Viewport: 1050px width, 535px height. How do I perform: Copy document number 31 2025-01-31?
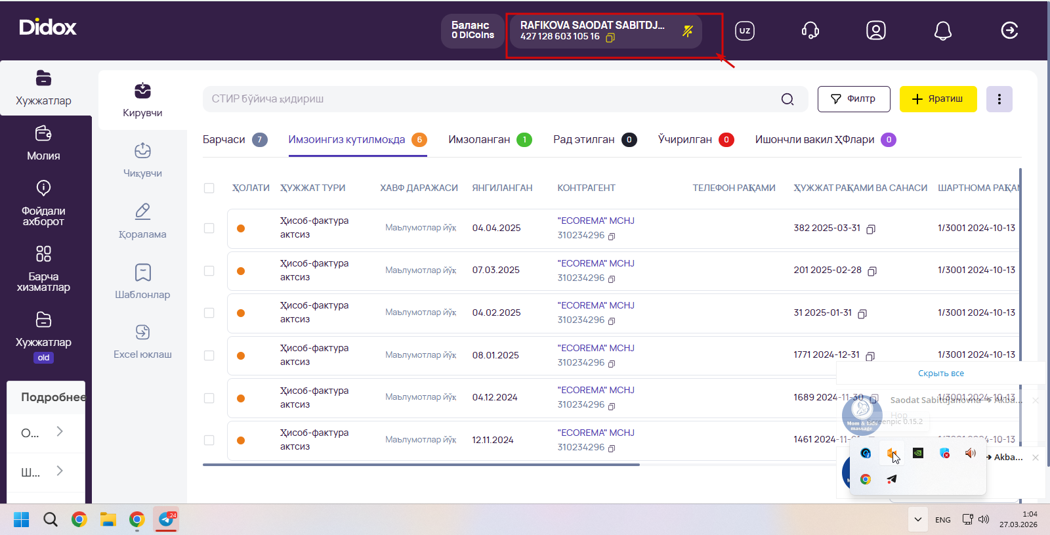862,314
